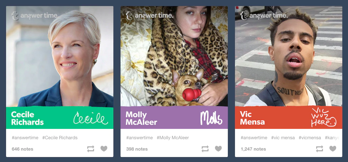Click Tumblr logo on Molly McAleer card
Viewport: 348px width, 162px height.
(x=129, y=16)
